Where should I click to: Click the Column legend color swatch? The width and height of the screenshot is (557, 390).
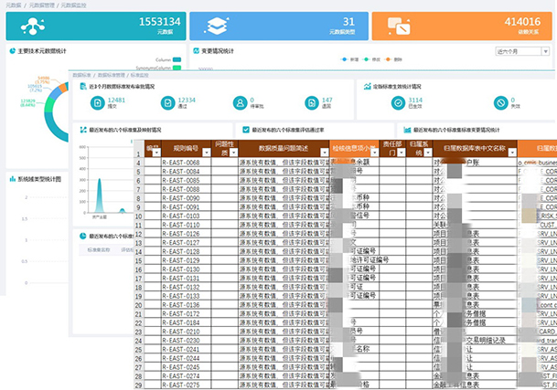[177, 61]
